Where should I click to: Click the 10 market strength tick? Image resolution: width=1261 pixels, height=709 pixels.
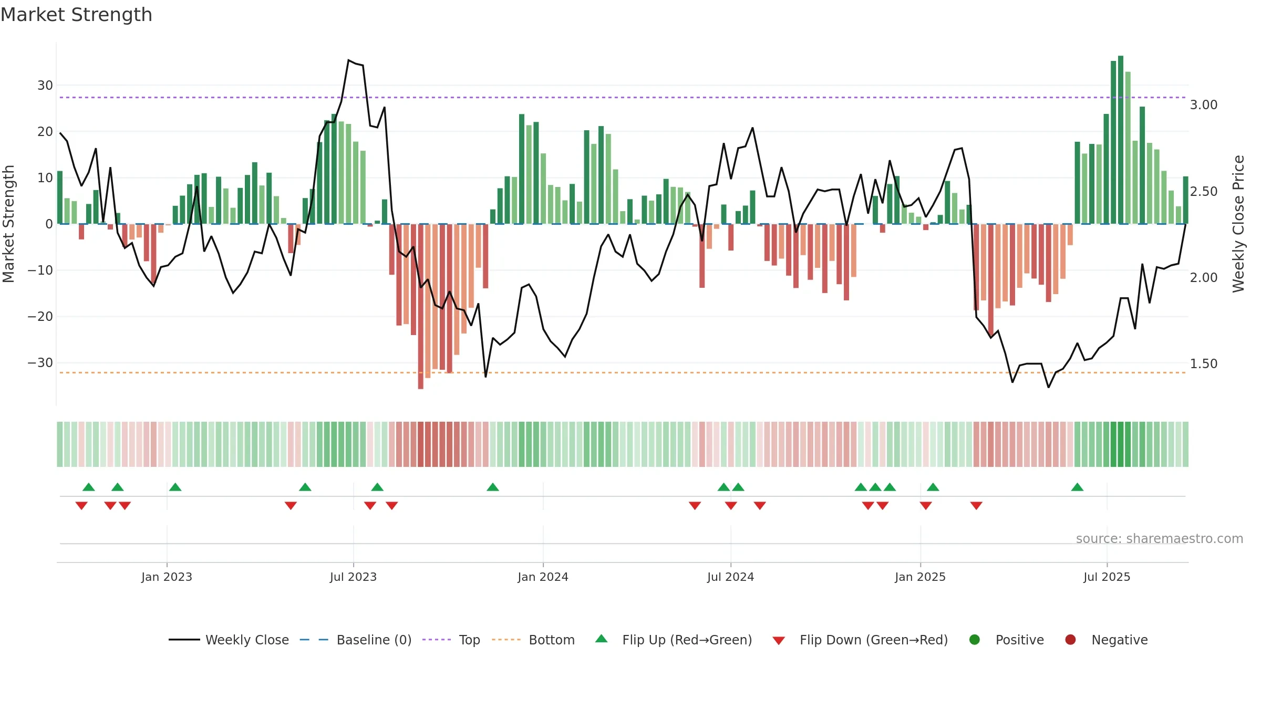pos(45,178)
